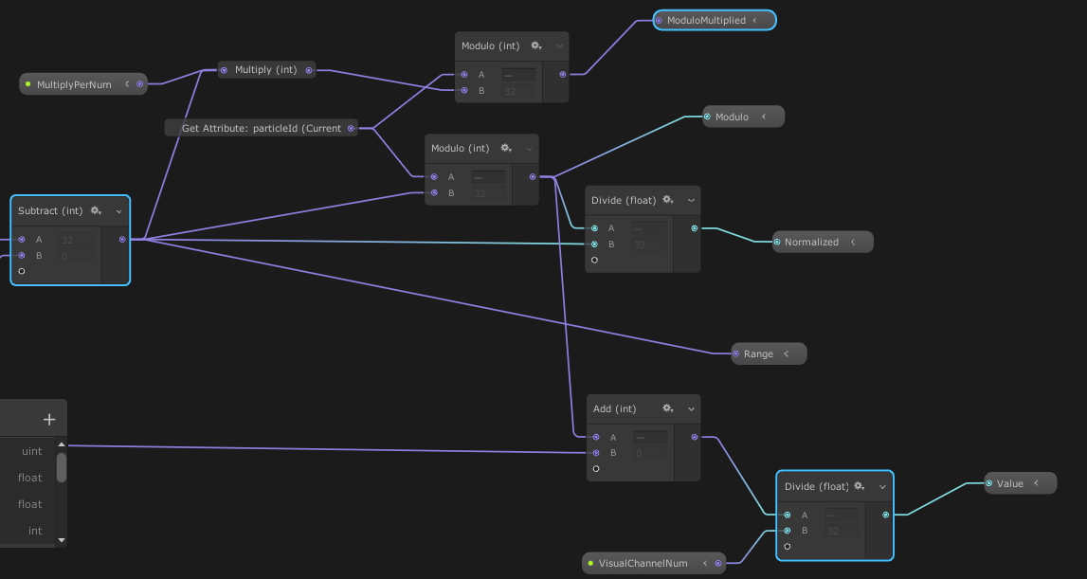Click output port of the Add (int) node
The height and width of the screenshot is (579, 1087).
693,437
